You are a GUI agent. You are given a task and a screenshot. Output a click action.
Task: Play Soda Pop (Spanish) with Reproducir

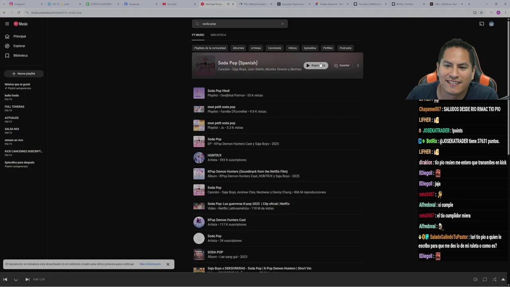[316, 65]
